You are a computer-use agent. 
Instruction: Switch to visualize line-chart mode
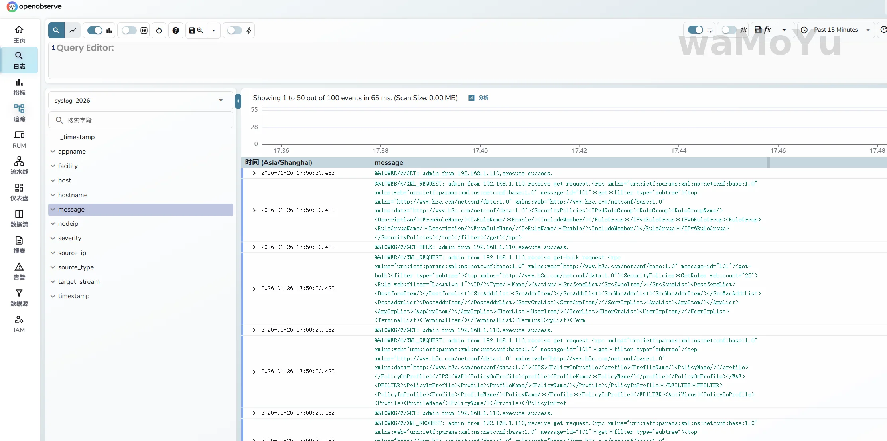tap(73, 30)
